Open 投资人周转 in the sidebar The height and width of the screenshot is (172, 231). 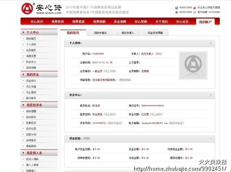pyautogui.click(x=32, y=159)
